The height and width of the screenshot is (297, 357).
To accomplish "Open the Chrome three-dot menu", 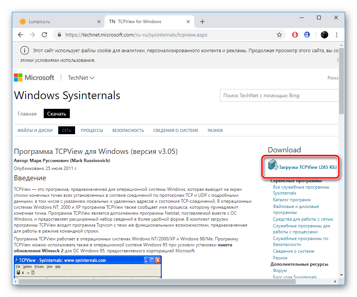I will pyautogui.click(x=337, y=35).
